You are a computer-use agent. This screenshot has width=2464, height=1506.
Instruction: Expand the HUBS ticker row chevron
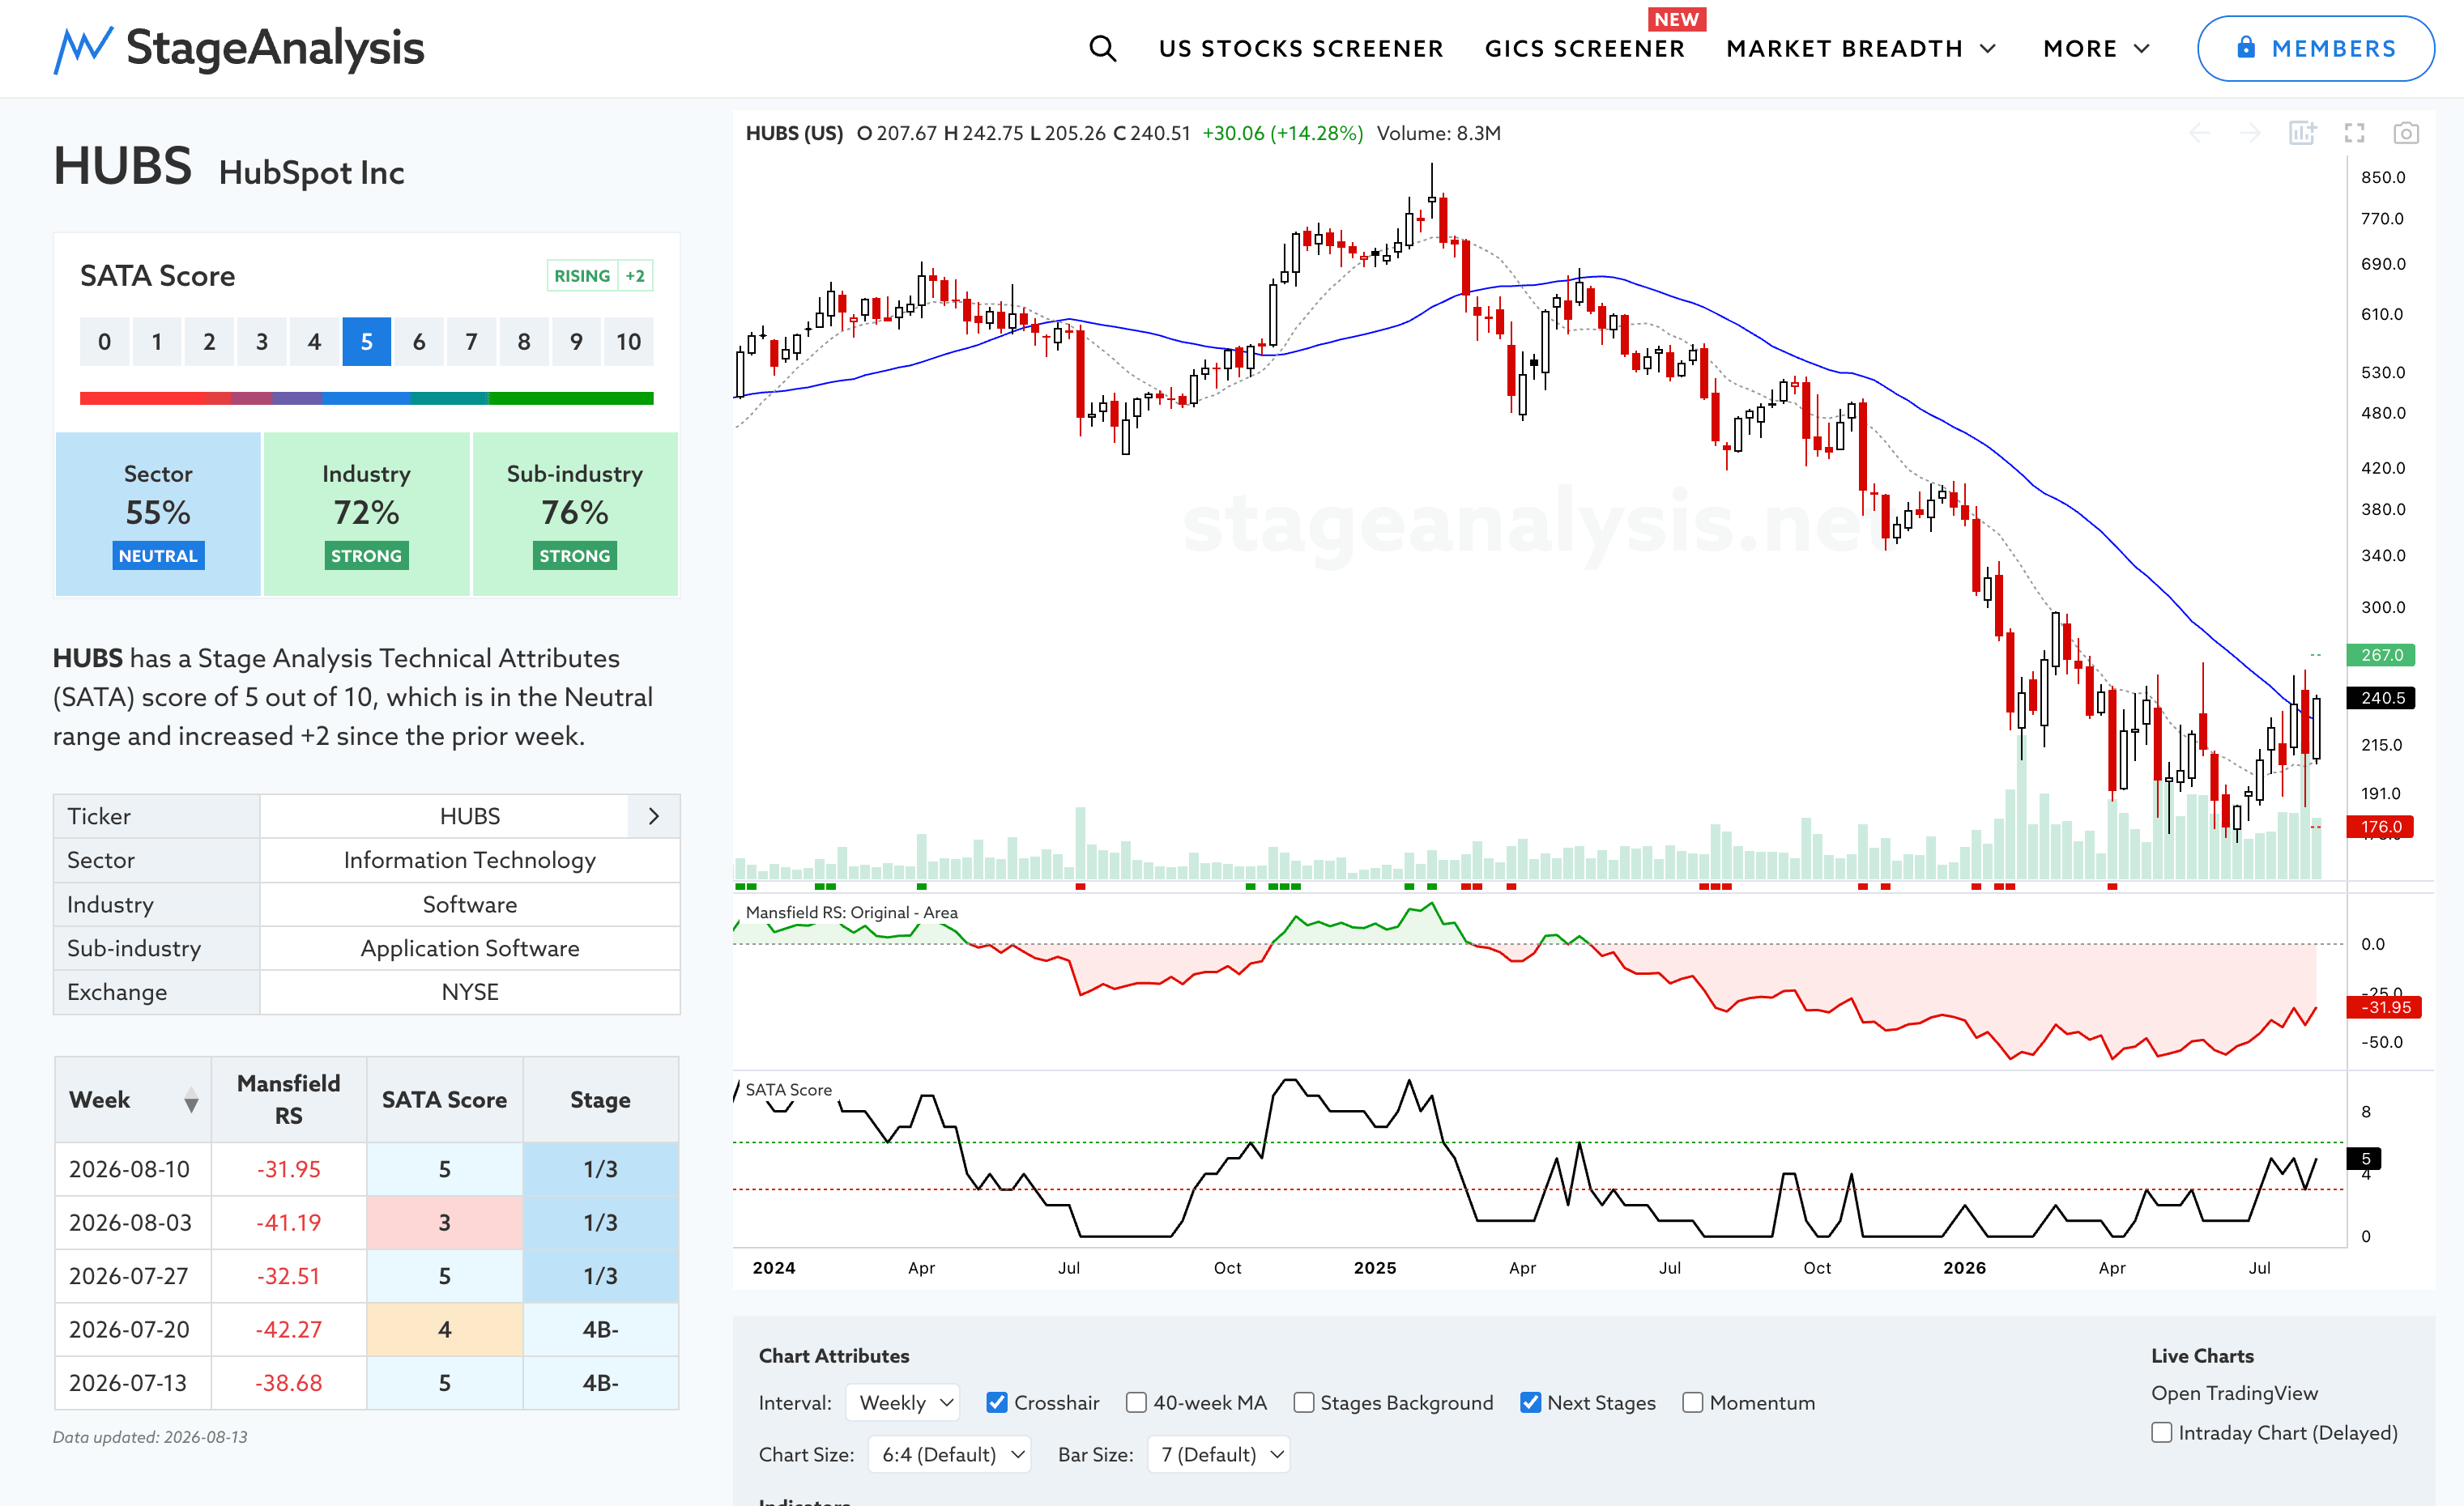pyautogui.click(x=654, y=816)
